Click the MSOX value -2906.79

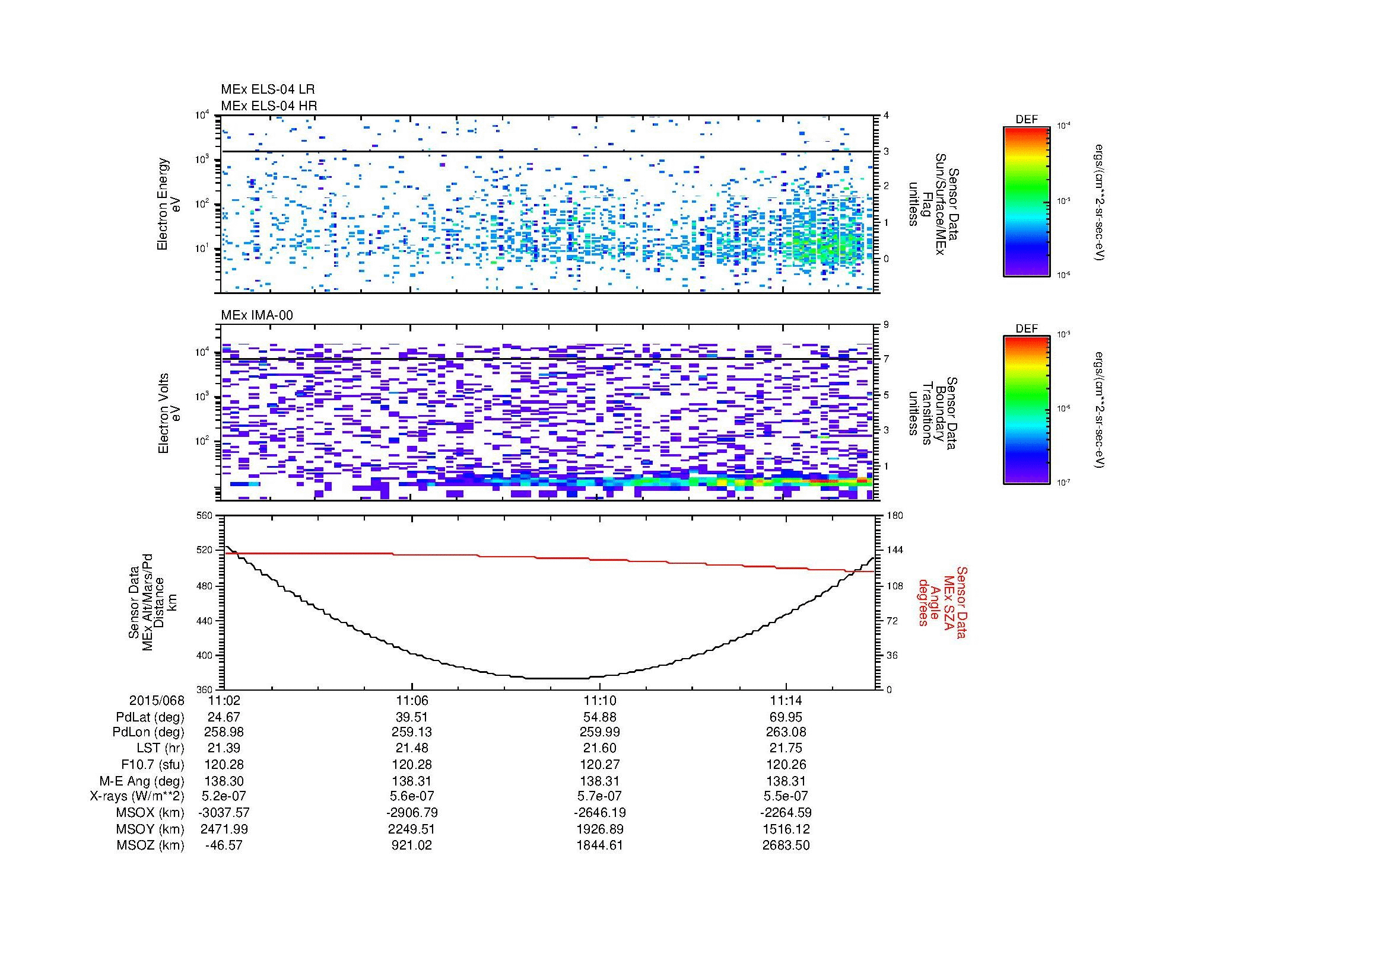pos(412,813)
